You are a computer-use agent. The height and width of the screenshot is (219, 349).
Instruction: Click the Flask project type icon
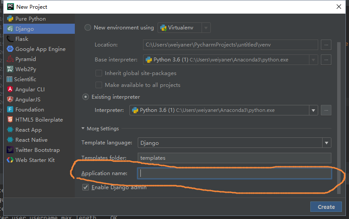10,39
